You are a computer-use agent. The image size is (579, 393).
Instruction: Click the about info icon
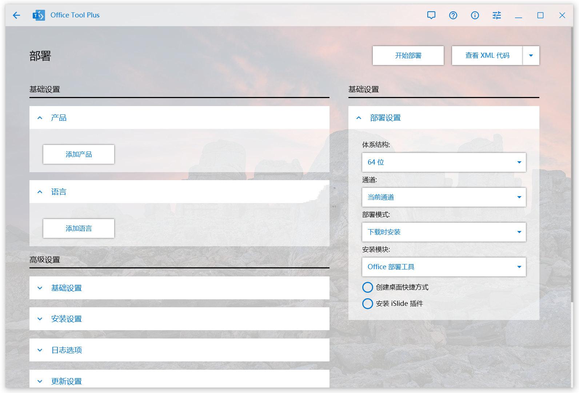(475, 15)
